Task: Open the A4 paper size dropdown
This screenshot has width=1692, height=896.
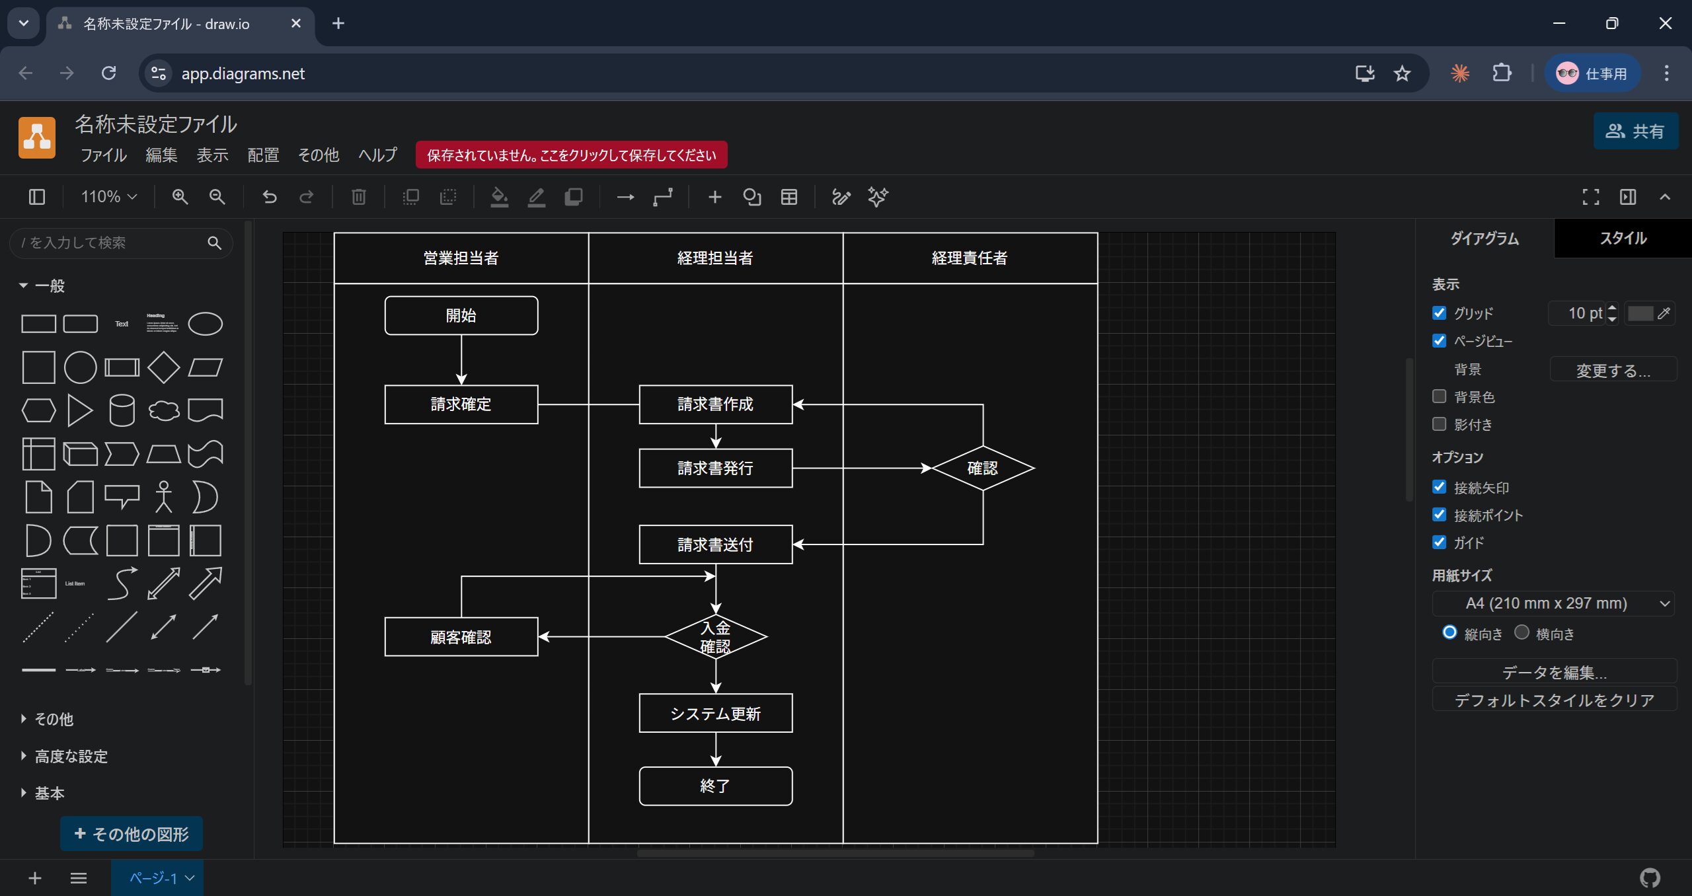Action: coord(1553,603)
